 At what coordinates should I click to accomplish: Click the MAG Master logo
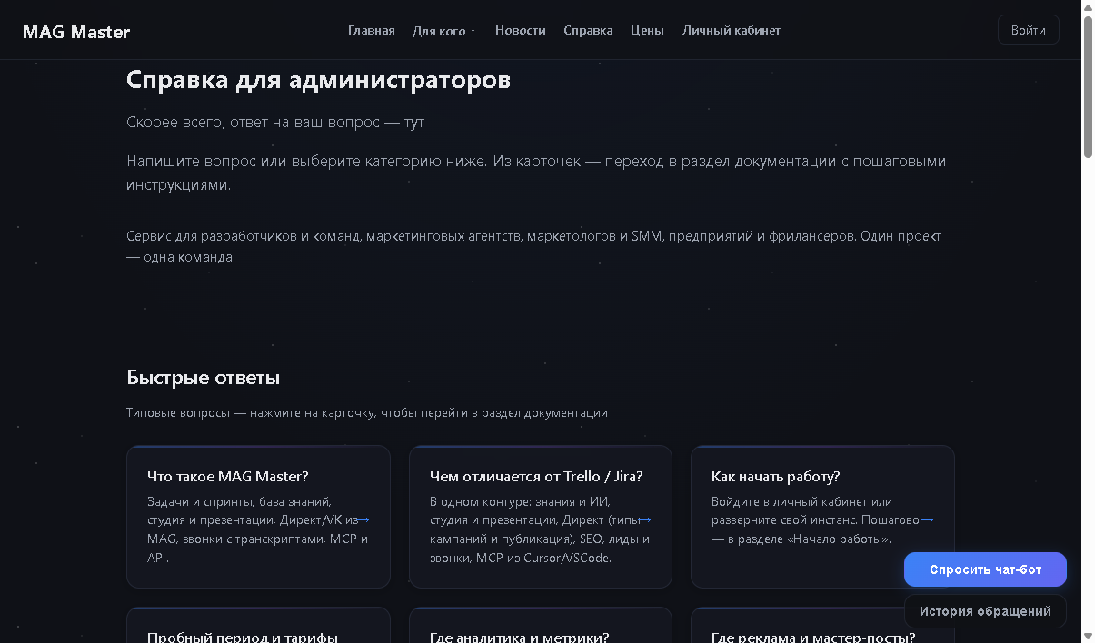76,32
